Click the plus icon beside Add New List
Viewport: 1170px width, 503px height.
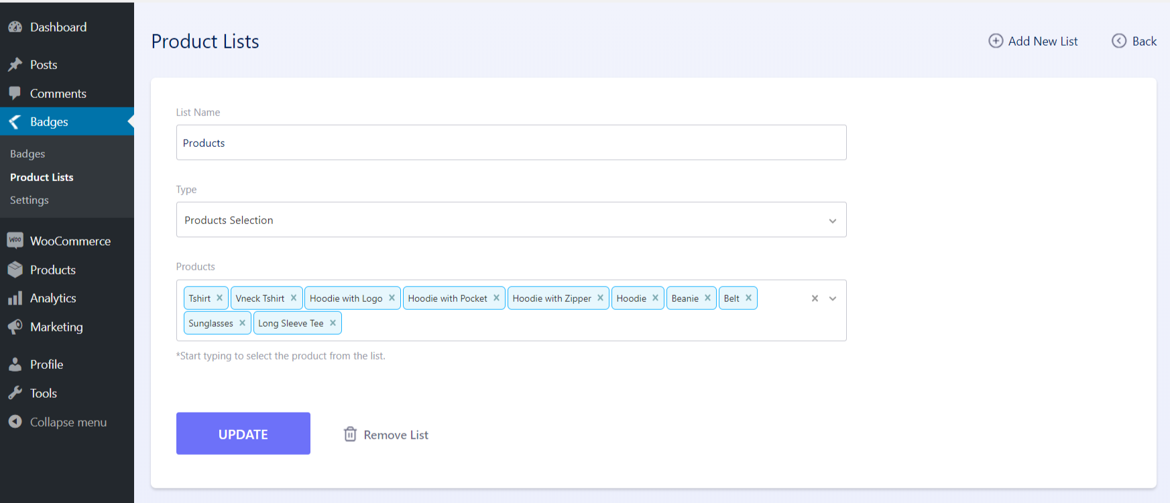pyautogui.click(x=996, y=41)
